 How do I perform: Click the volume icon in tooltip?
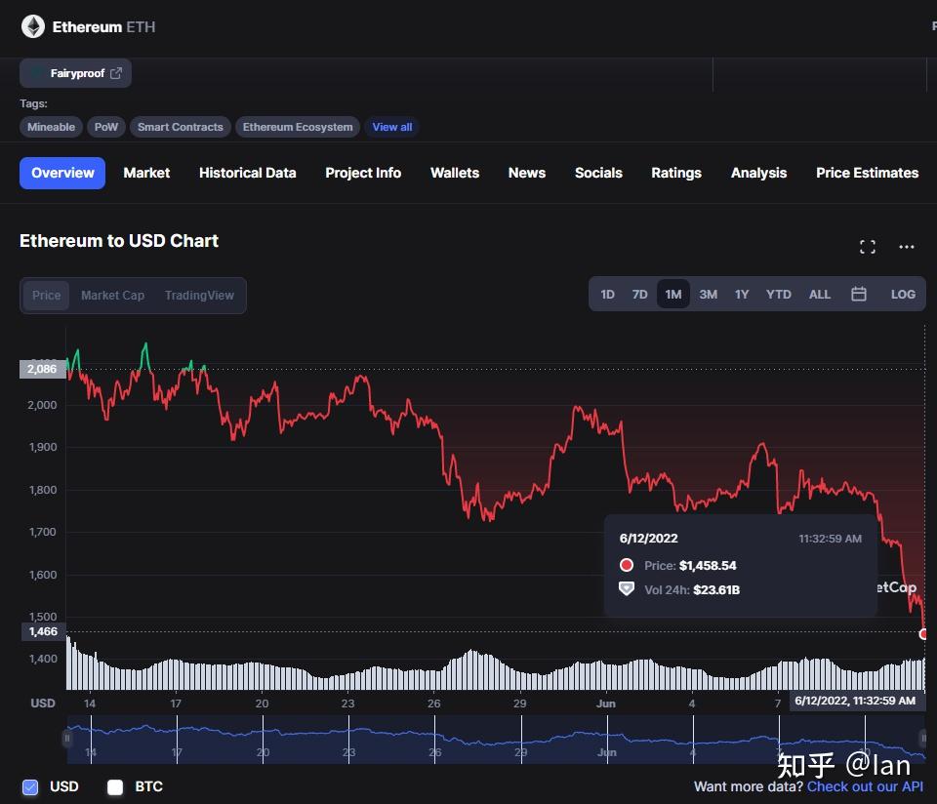pos(627,589)
